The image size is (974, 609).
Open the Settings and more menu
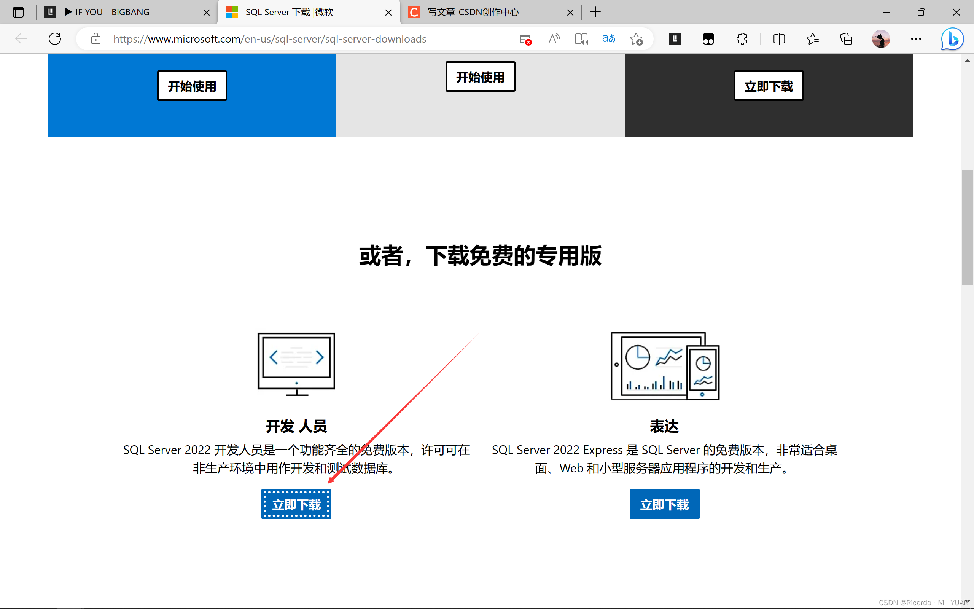[x=917, y=39]
